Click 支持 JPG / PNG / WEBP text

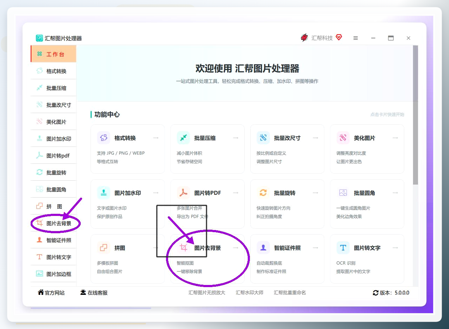pyautogui.click(x=121, y=153)
